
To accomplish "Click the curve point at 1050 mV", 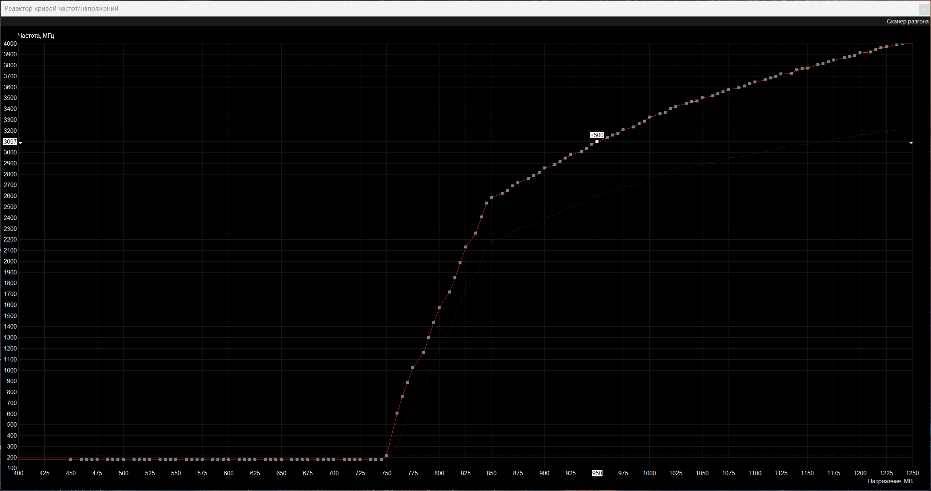I will (x=702, y=98).
